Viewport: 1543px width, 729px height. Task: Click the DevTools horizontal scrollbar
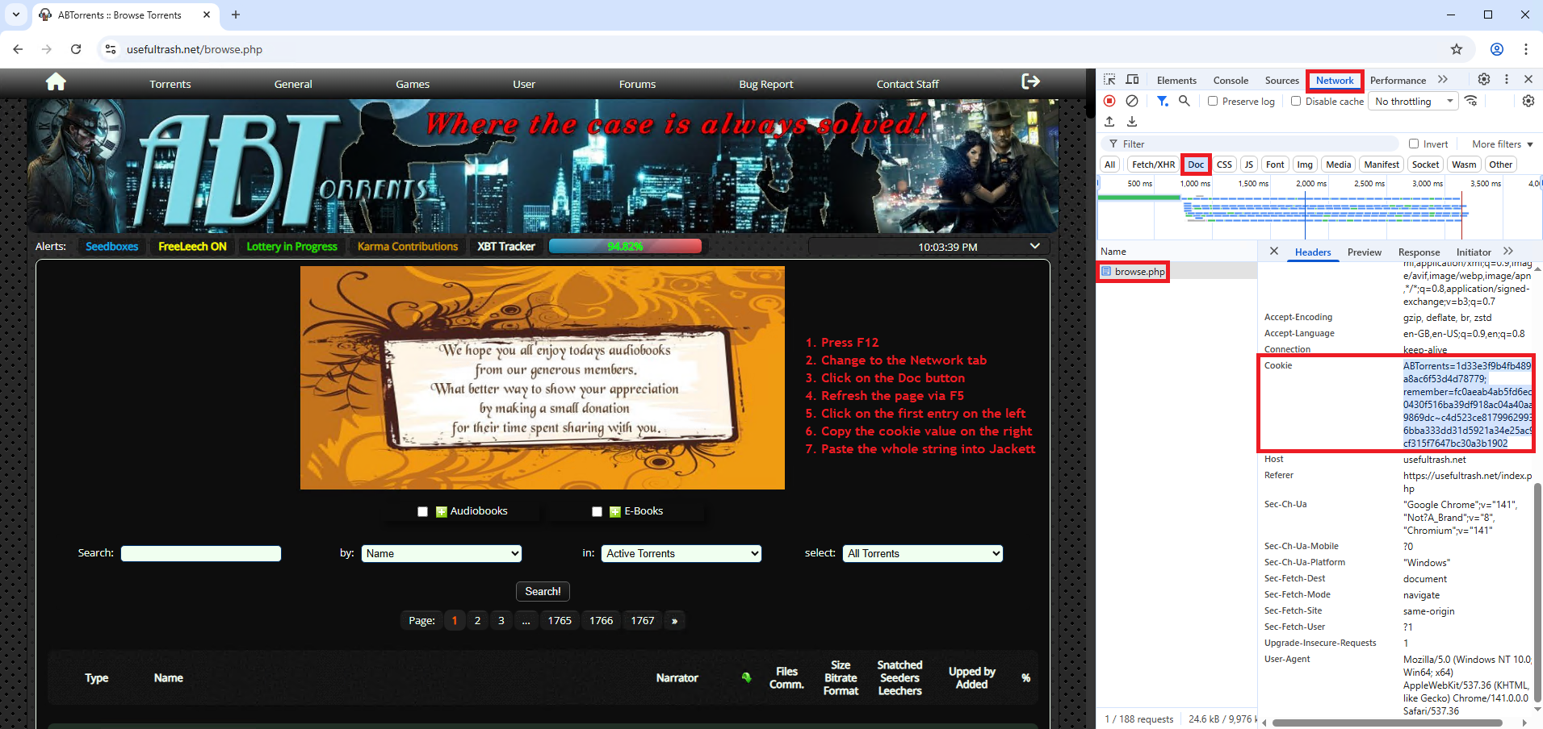[x=1386, y=723]
